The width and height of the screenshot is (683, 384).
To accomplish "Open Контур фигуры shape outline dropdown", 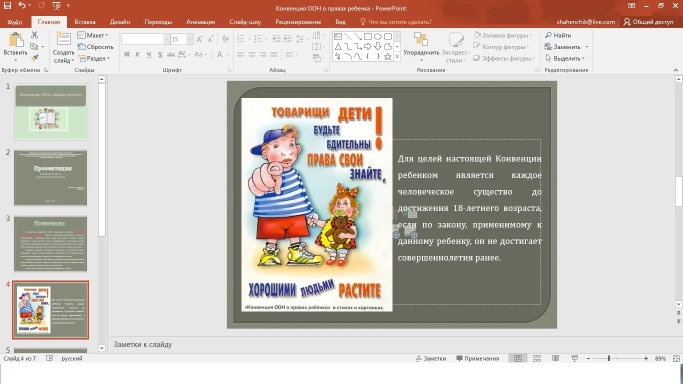I will tap(501, 47).
